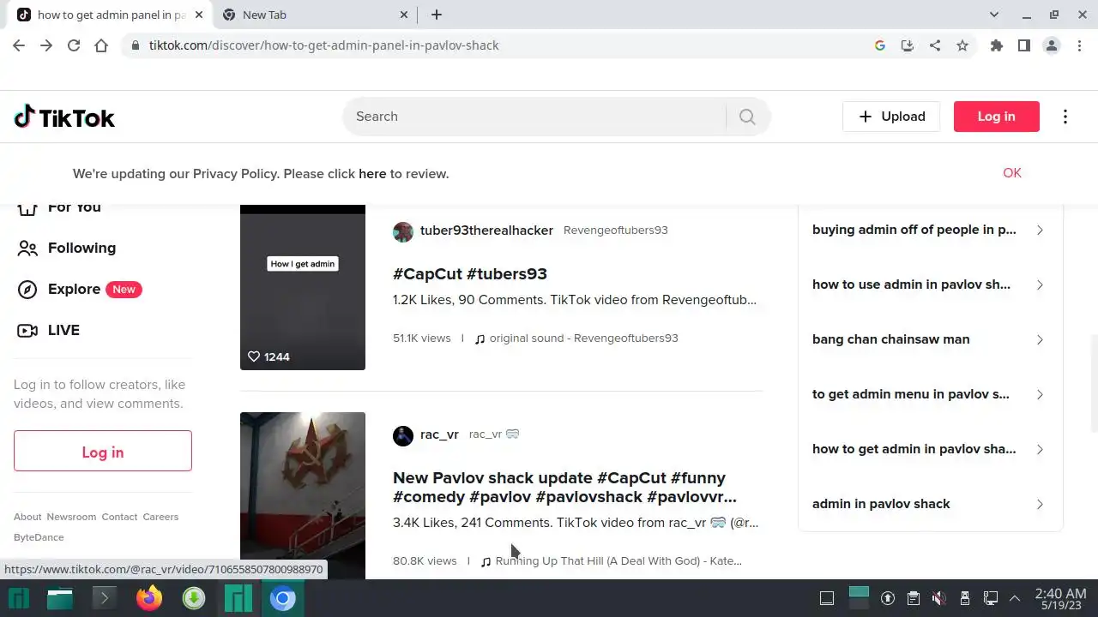1098x617 pixels.
Task: Click the install app icon in address bar
Action: pyautogui.click(x=908, y=45)
